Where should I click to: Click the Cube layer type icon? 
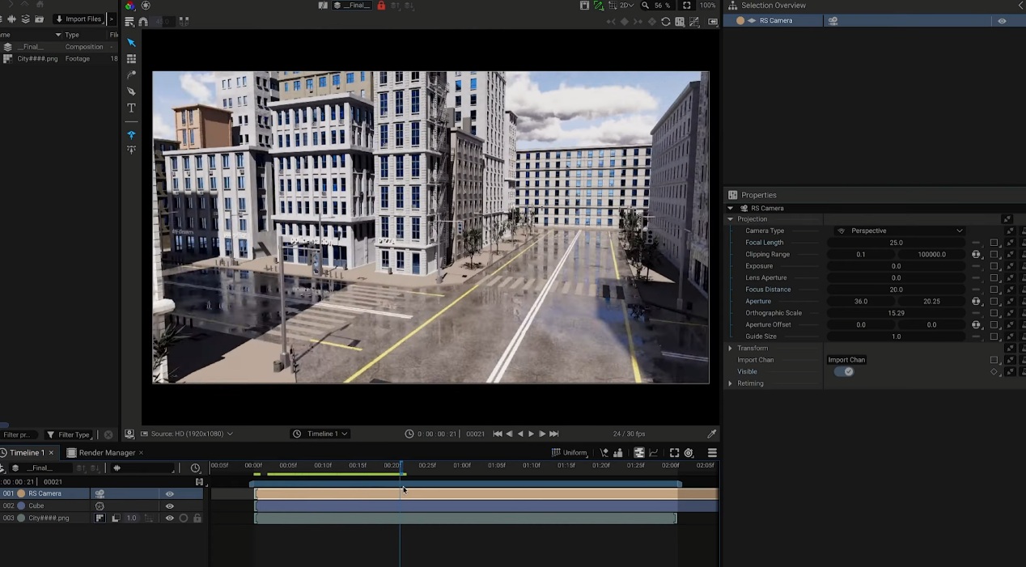100,506
